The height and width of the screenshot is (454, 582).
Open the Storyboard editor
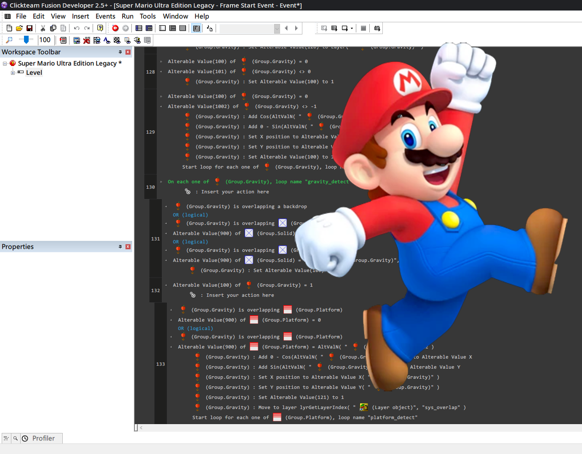point(139,28)
